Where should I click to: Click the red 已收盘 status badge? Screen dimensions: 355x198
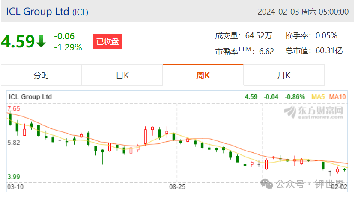[107, 41]
